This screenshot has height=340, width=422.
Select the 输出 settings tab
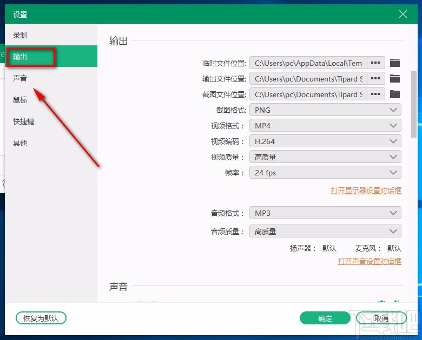[51, 57]
